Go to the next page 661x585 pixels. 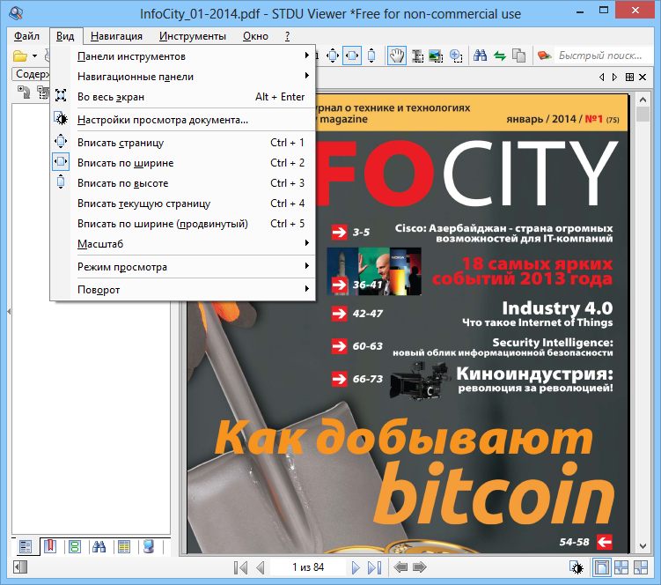(x=356, y=567)
